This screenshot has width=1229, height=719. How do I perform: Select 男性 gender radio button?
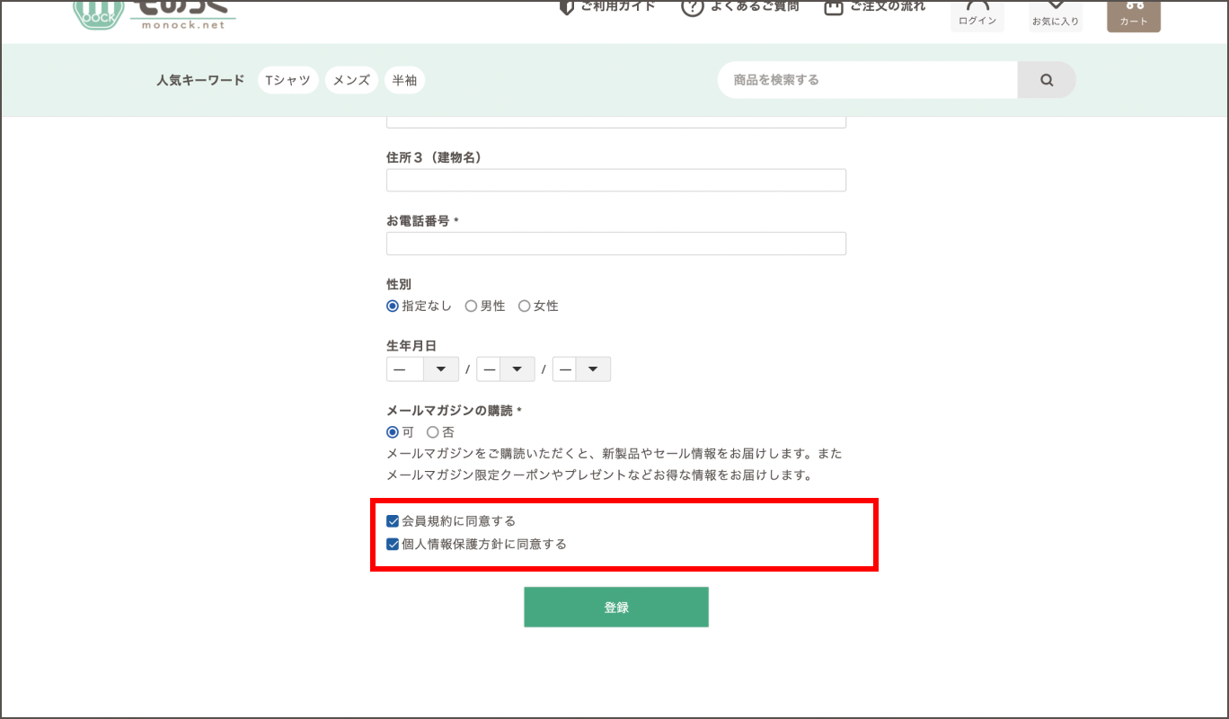pyautogui.click(x=471, y=306)
